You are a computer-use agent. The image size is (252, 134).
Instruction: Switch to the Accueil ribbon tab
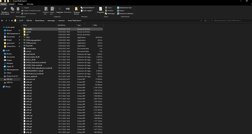(x=11, y=4)
